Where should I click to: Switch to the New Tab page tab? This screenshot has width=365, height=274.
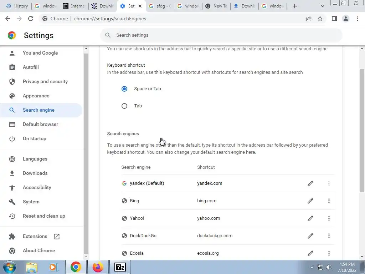(x=216, y=6)
